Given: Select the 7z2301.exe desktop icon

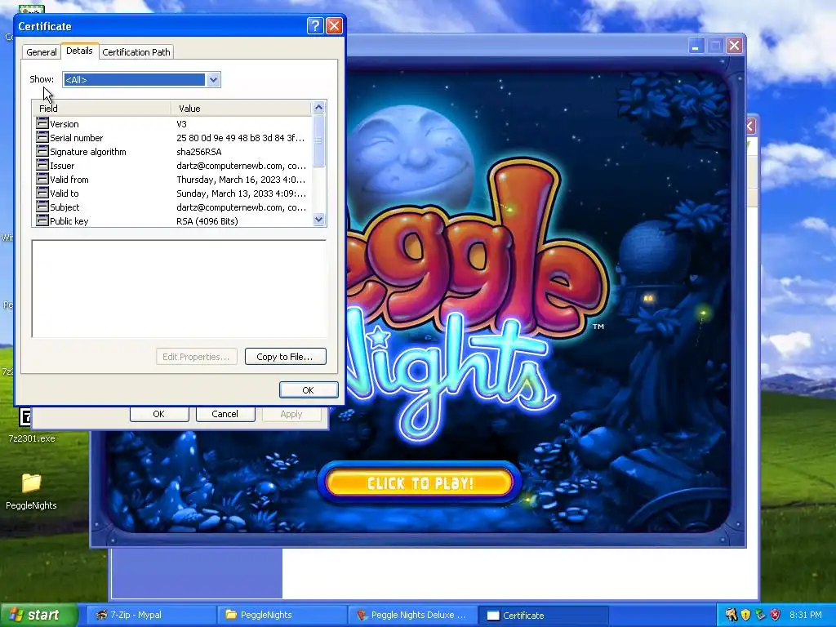Looking at the screenshot, I should click(32, 425).
